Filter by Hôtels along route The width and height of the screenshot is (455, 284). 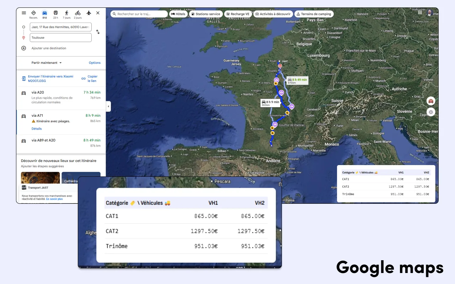[178, 14]
